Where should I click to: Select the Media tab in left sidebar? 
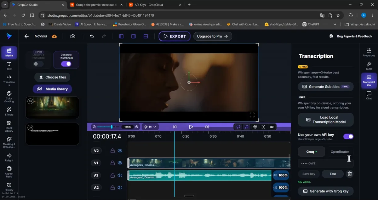(x=9, y=53)
